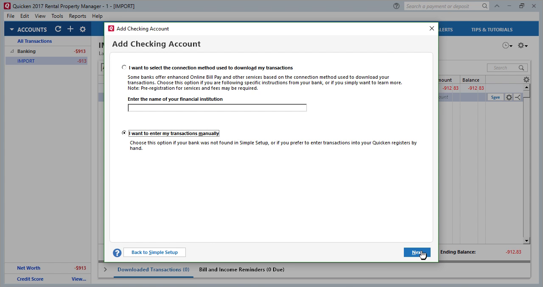Refresh accounts with the update icon
Image resolution: width=543 pixels, height=287 pixels.
[58, 29]
